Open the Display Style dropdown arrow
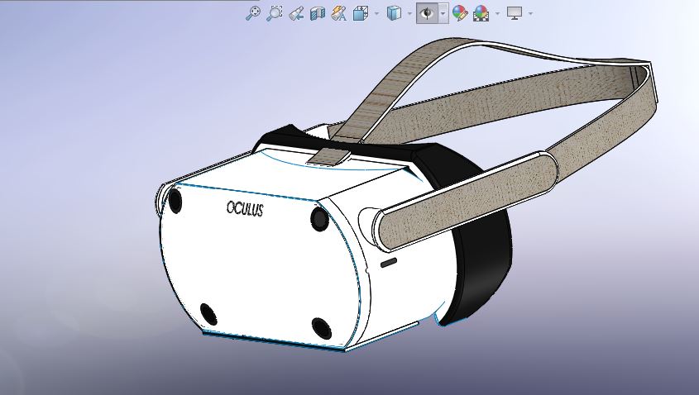This screenshot has height=395, width=699. pos(409,14)
